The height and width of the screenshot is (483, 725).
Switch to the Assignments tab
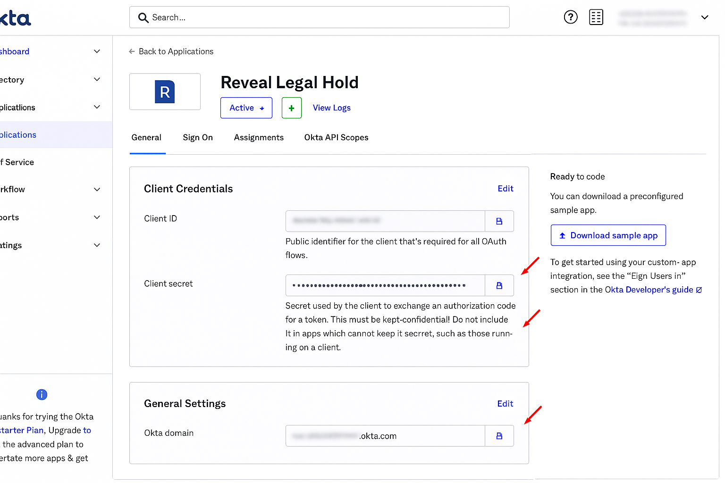click(x=259, y=137)
